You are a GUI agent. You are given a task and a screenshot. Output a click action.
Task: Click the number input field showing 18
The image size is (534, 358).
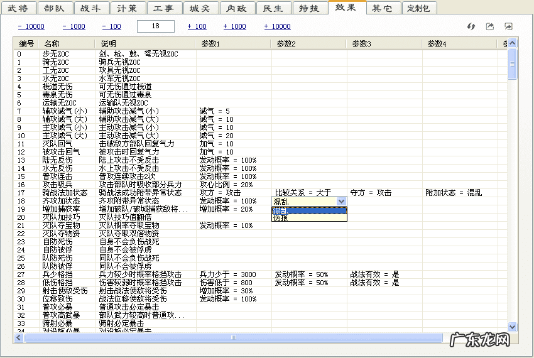pyautogui.click(x=155, y=26)
